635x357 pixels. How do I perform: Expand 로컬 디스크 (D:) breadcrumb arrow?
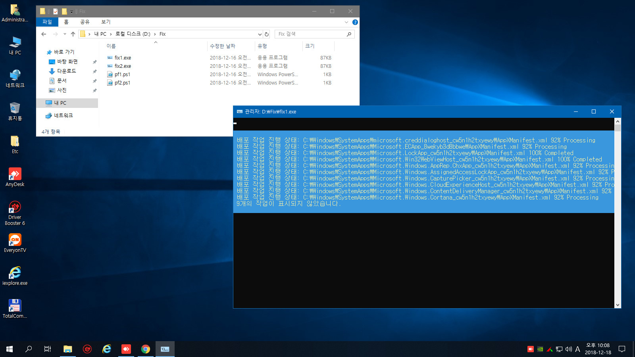coord(155,34)
